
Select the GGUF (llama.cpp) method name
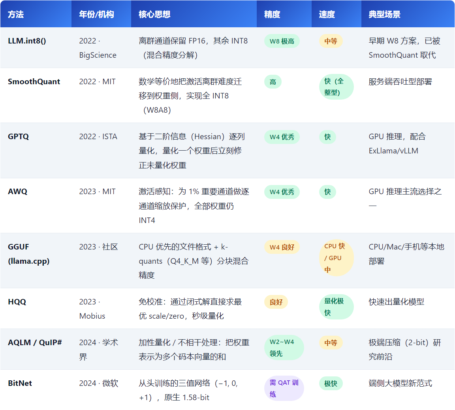coord(29,254)
